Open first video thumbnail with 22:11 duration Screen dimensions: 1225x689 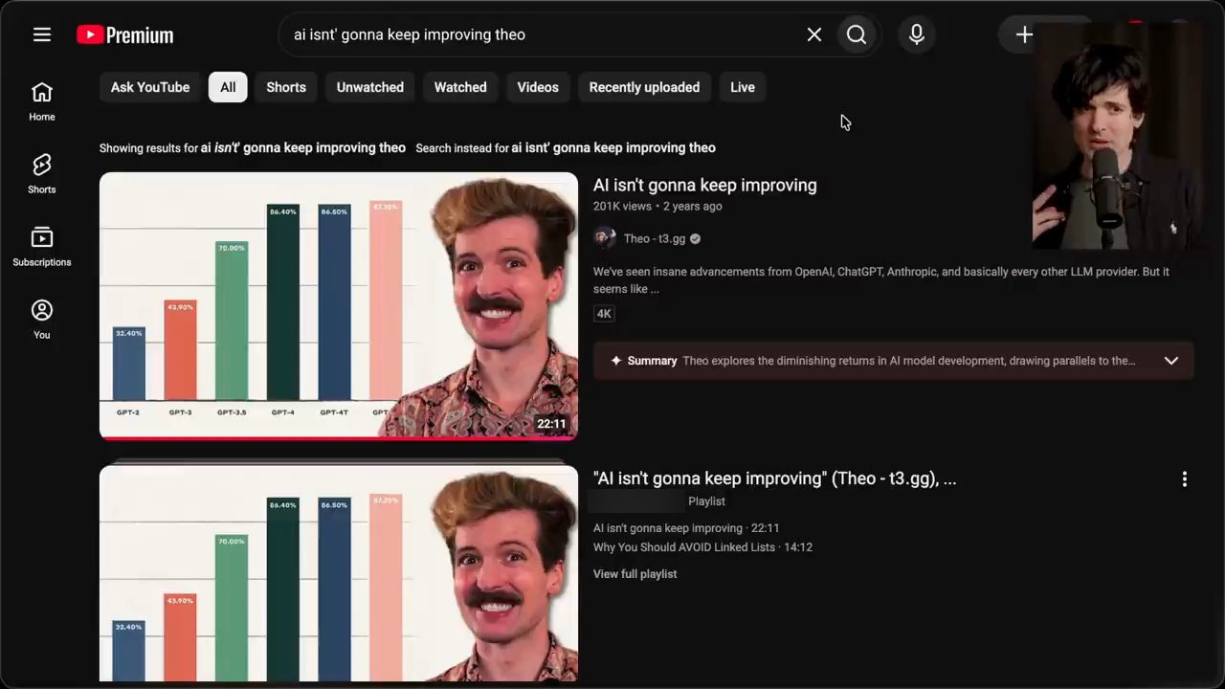point(339,306)
